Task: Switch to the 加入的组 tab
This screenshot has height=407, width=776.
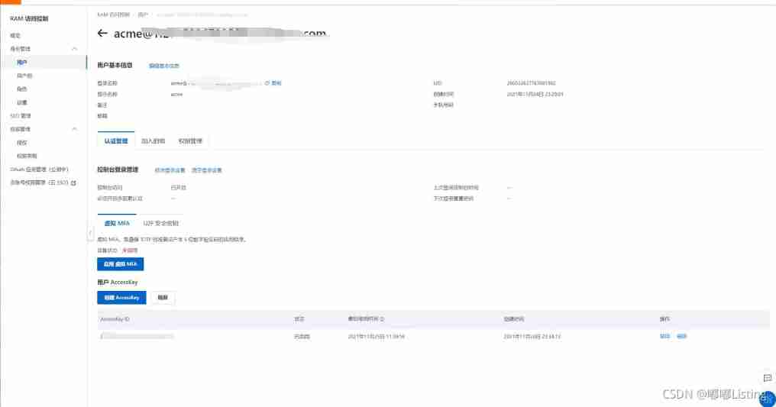Action: pos(153,141)
